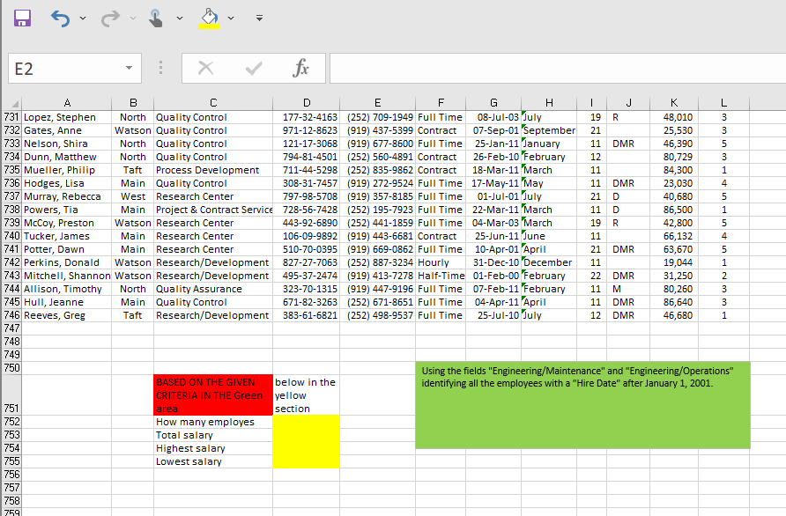Click the Redo icon
The width and height of the screenshot is (786, 516).
[109, 18]
